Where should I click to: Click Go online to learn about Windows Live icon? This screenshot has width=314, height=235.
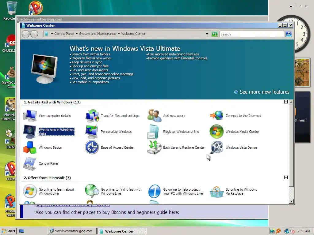(30, 191)
